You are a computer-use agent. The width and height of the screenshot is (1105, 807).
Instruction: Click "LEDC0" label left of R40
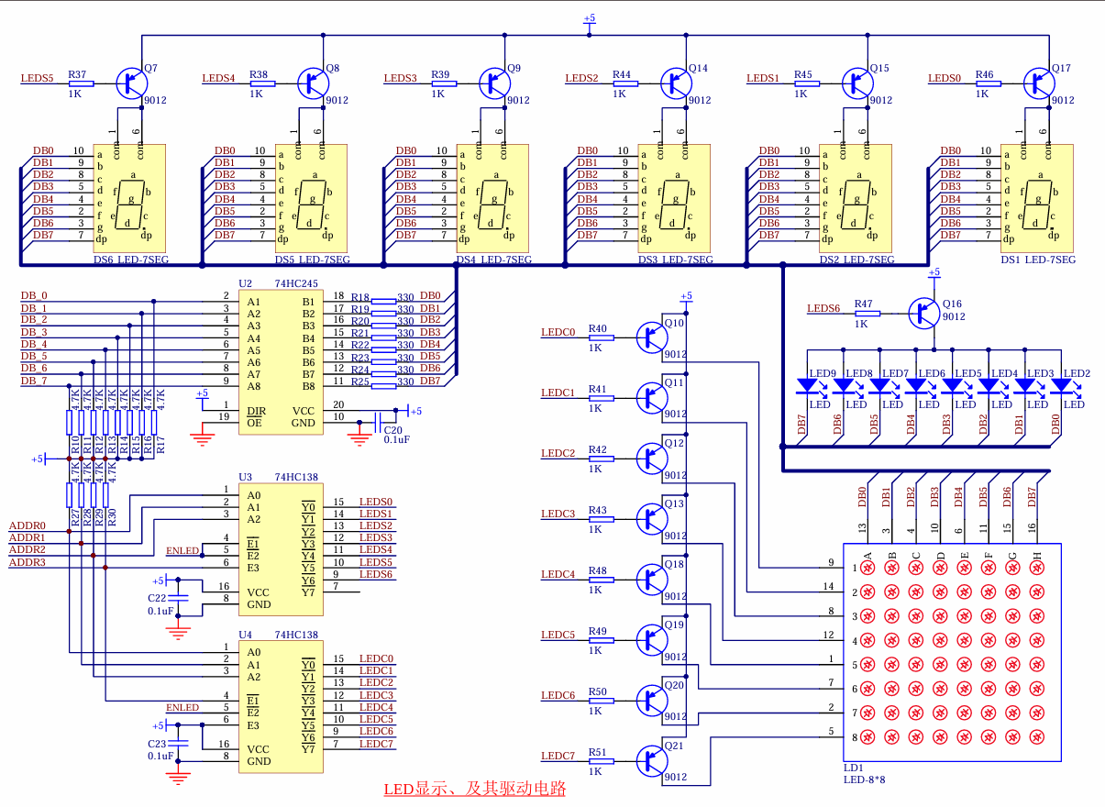click(558, 333)
